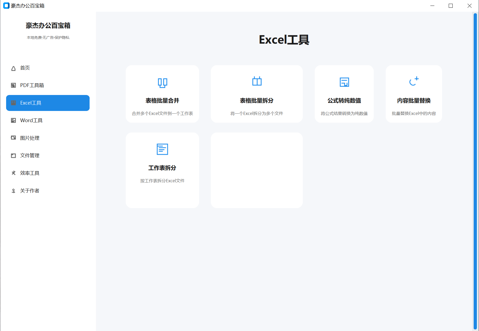Click slogan 本地免费·无广告·保护隐私

(48, 38)
